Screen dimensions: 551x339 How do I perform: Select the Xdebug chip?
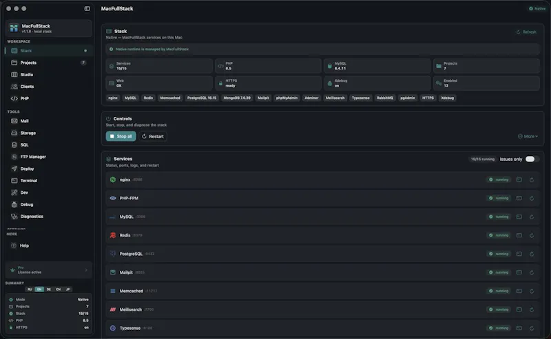pos(447,98)
